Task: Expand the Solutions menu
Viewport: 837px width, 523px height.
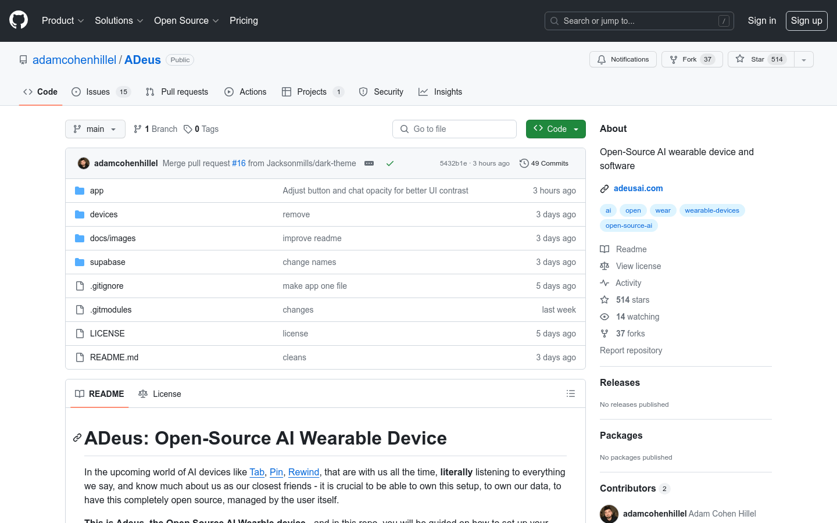Action: pyautogui.click(x=119, y=20)
